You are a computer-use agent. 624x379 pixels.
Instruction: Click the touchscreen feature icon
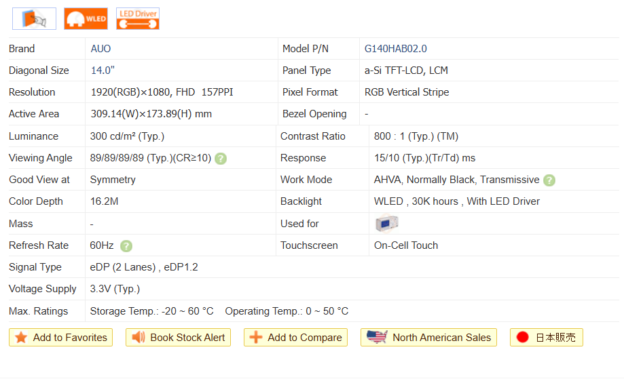[x=34, y=18]
